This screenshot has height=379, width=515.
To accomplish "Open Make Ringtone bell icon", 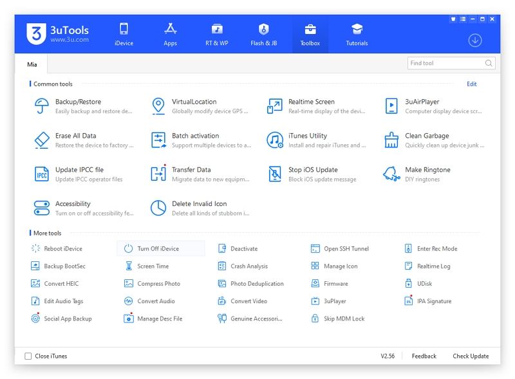I will pos(391,174).
